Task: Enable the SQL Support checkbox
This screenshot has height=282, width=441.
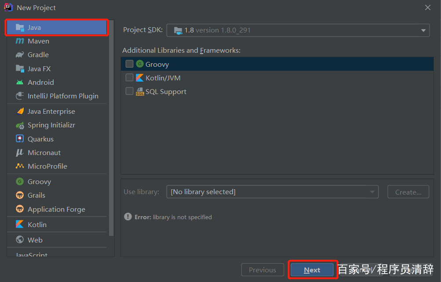Action: [x=129, y=91]
